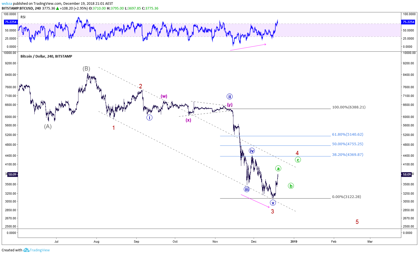Click the low value L:3697.85
Viewport: 419px width, 255px height.
click(133, 8)
